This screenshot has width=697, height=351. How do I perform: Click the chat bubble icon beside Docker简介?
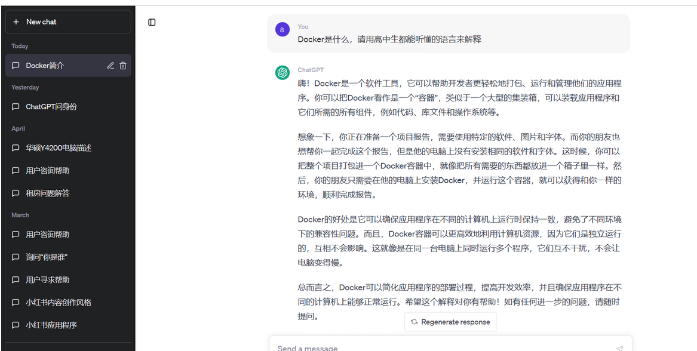(16, 66)
